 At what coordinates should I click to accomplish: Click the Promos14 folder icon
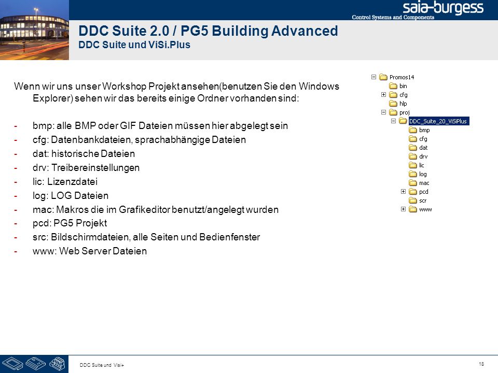[x=383, y=77]
